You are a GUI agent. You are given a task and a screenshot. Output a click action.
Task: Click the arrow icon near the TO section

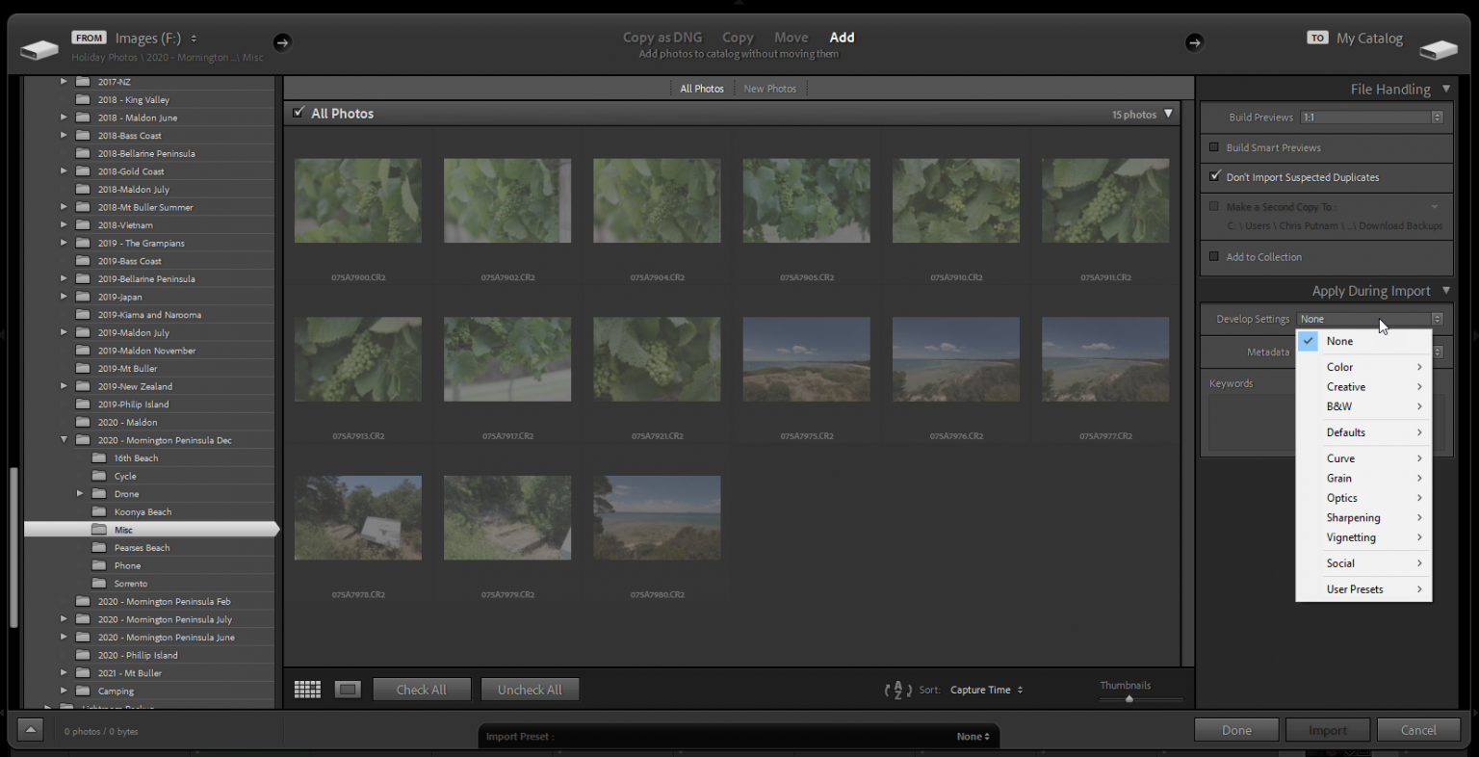1195,42
